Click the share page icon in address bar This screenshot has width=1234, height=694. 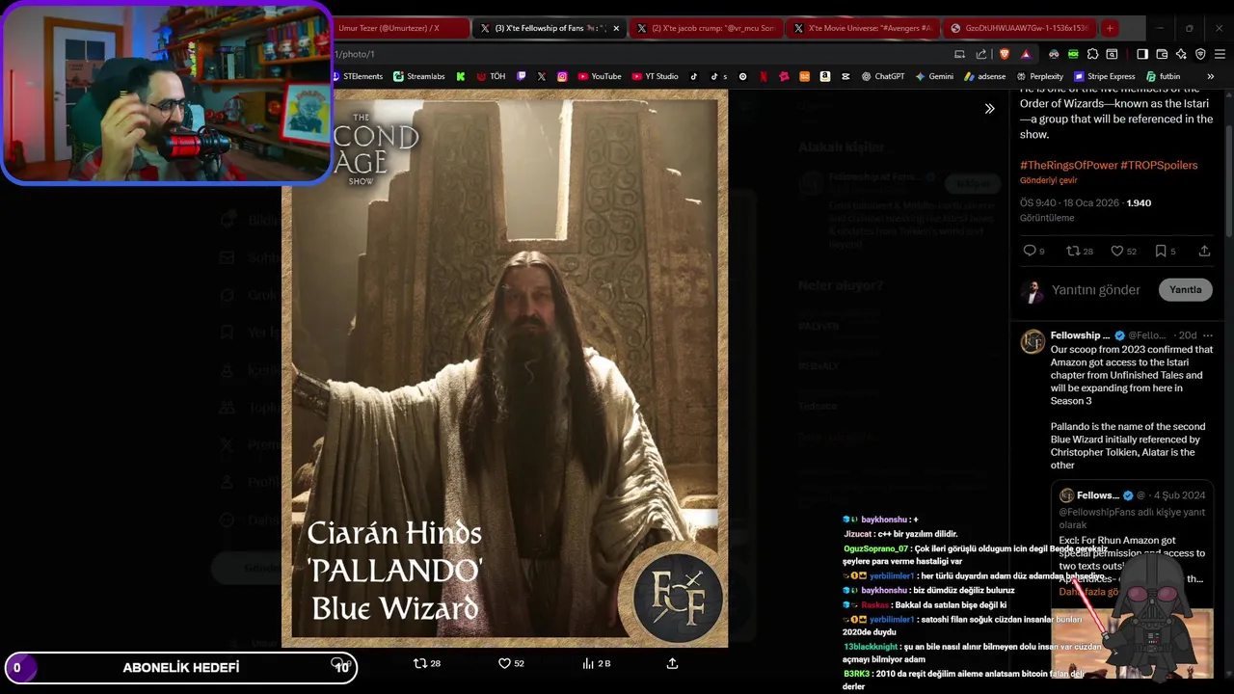coord(980,54)
